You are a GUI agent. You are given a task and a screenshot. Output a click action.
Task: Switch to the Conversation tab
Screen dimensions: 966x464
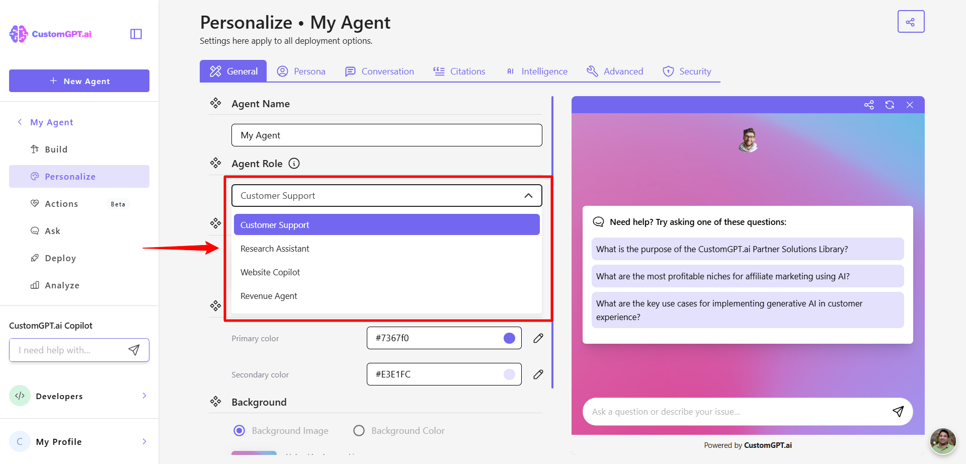(x=379, y=71)
